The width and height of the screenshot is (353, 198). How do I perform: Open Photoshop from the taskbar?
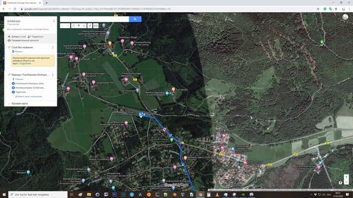click(x=115, y=194)
